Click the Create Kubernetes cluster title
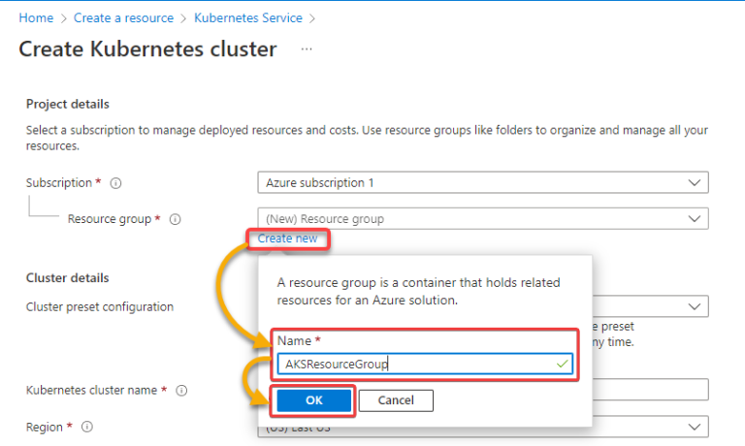This screenshot has height=446, width=745. (147, 49)
